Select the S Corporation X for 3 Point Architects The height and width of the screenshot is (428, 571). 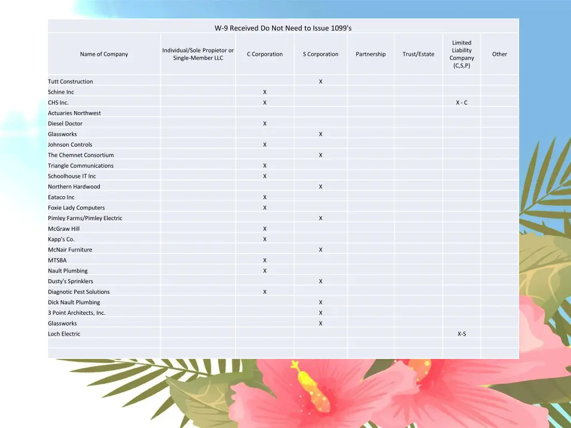click(321, 313)
